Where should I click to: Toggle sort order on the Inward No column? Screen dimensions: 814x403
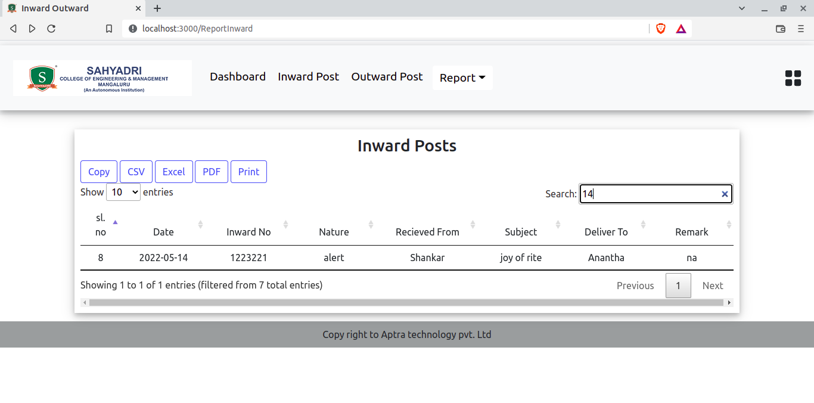point(248,232)
